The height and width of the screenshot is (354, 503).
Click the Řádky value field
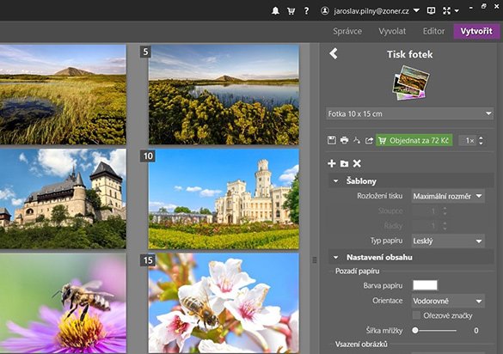pos(426,226)
